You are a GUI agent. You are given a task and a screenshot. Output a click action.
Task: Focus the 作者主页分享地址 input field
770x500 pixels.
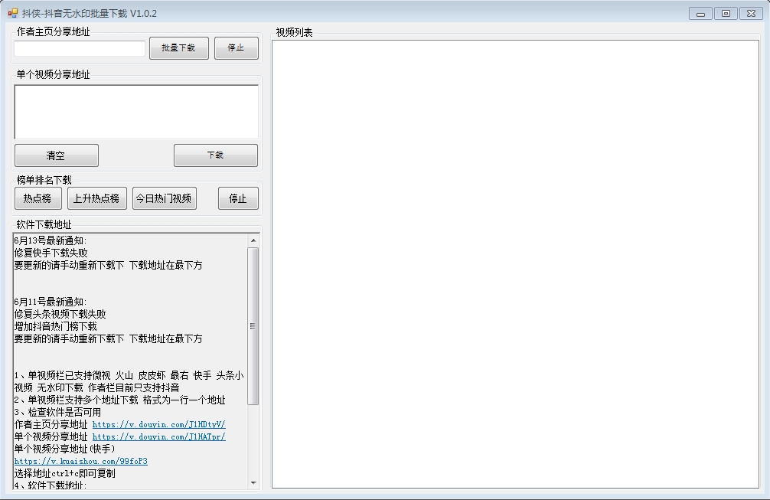tap(80, 48)
